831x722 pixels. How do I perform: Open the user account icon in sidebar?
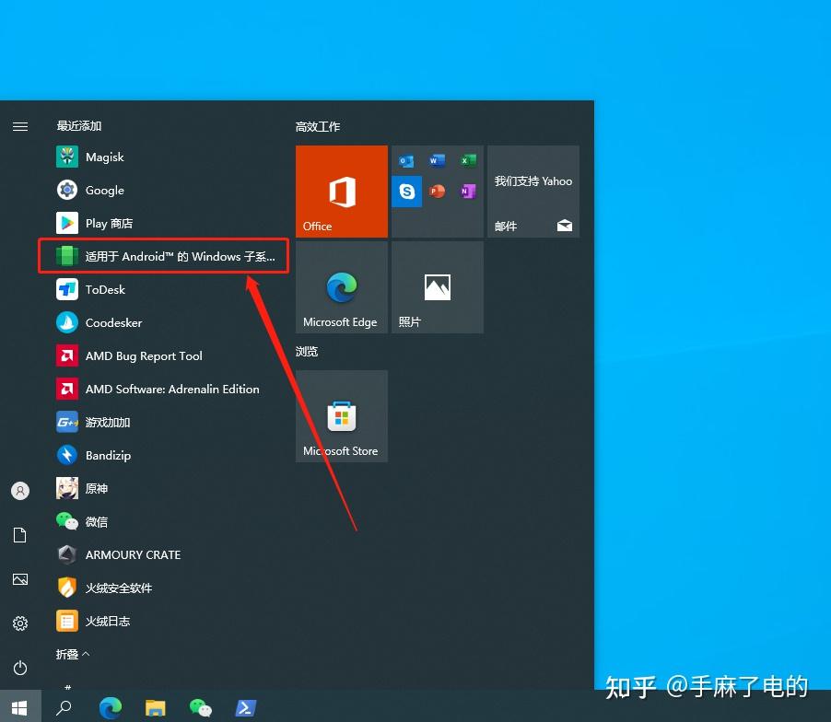click(x=20, y=491)
